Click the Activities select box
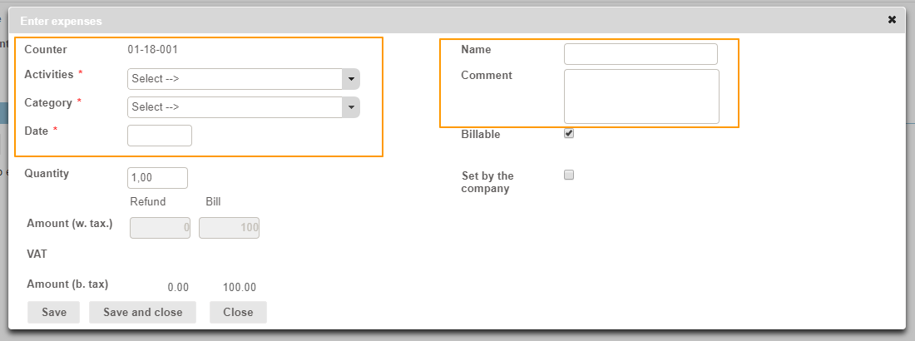This screenshot has height=341, width=915. 235,79
